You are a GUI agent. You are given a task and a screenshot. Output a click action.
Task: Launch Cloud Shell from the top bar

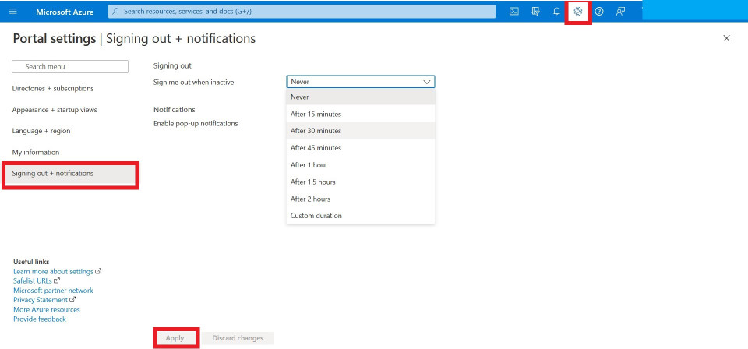tap(514, 12)
